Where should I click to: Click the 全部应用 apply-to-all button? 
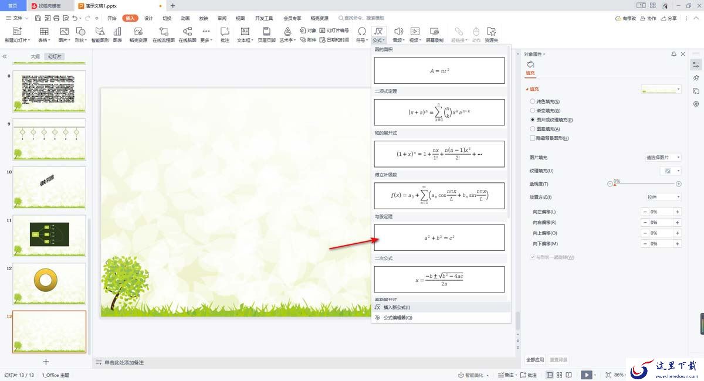535,359
